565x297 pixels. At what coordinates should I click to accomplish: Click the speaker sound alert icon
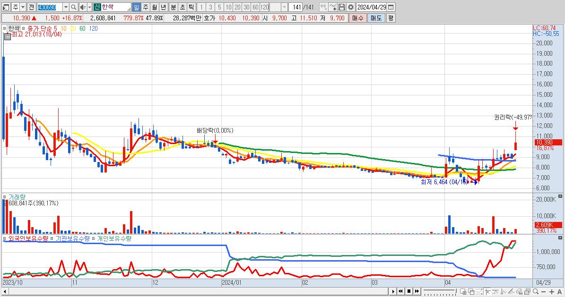[83, 7]
